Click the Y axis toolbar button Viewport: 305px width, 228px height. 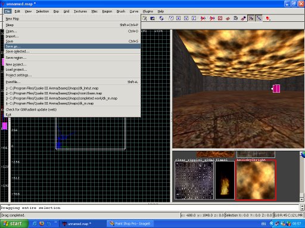click(x=186, y=18)
